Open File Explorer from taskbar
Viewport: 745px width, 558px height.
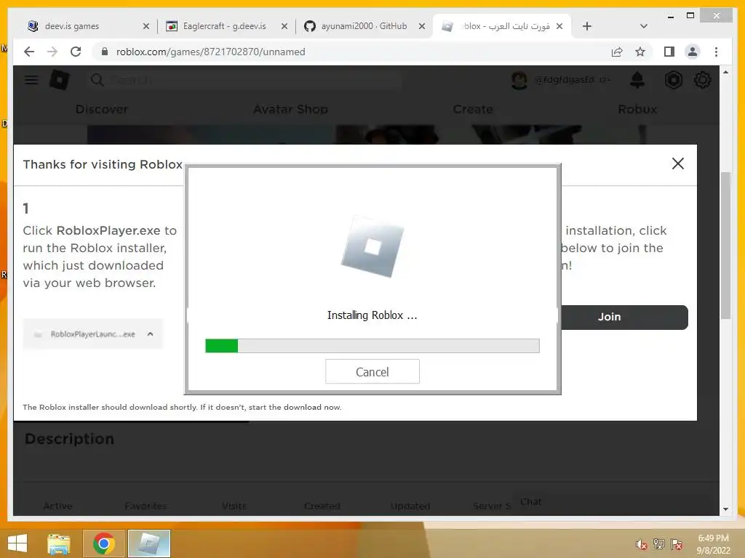pos(59,543)
